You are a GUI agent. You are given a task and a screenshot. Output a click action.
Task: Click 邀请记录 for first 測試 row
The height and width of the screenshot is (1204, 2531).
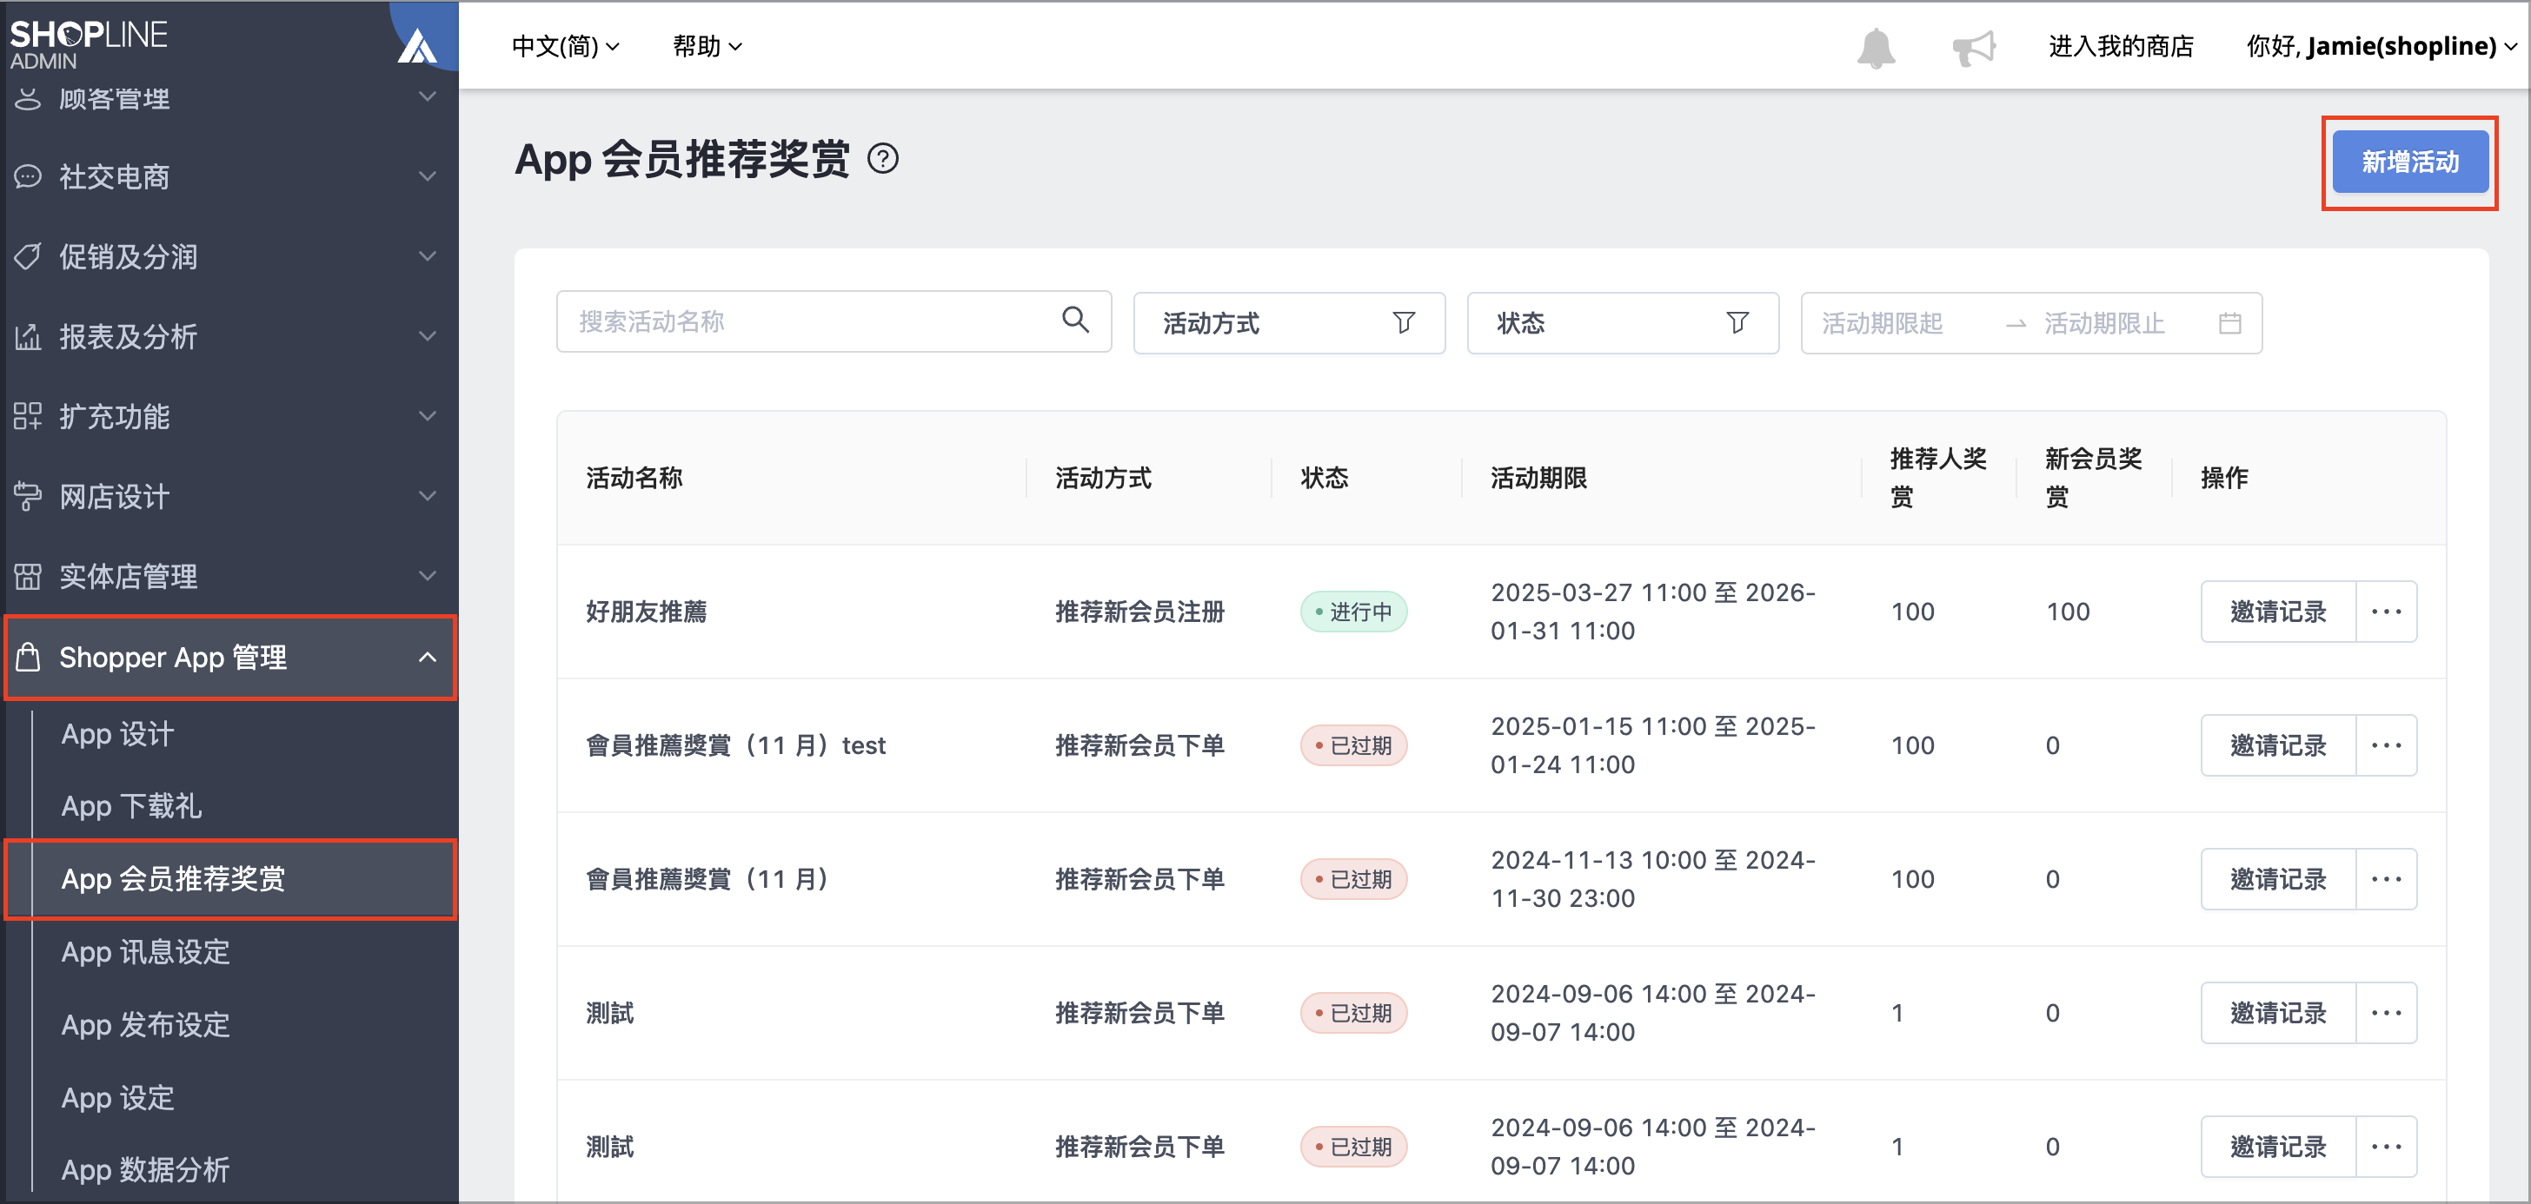pos(2277,1013)
